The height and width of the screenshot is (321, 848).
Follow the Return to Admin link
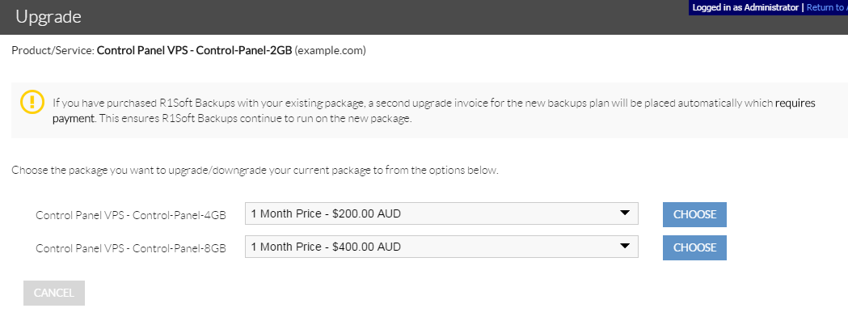[827, 7]
